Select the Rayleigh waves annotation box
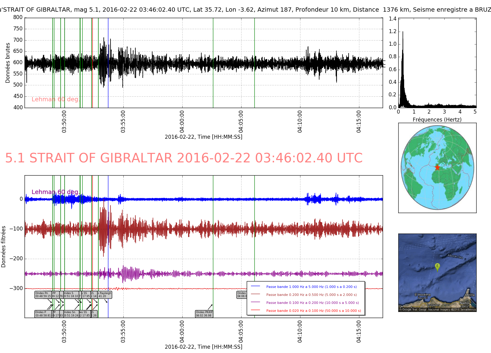The image size is (491, 353). click(x=105, y=295)
